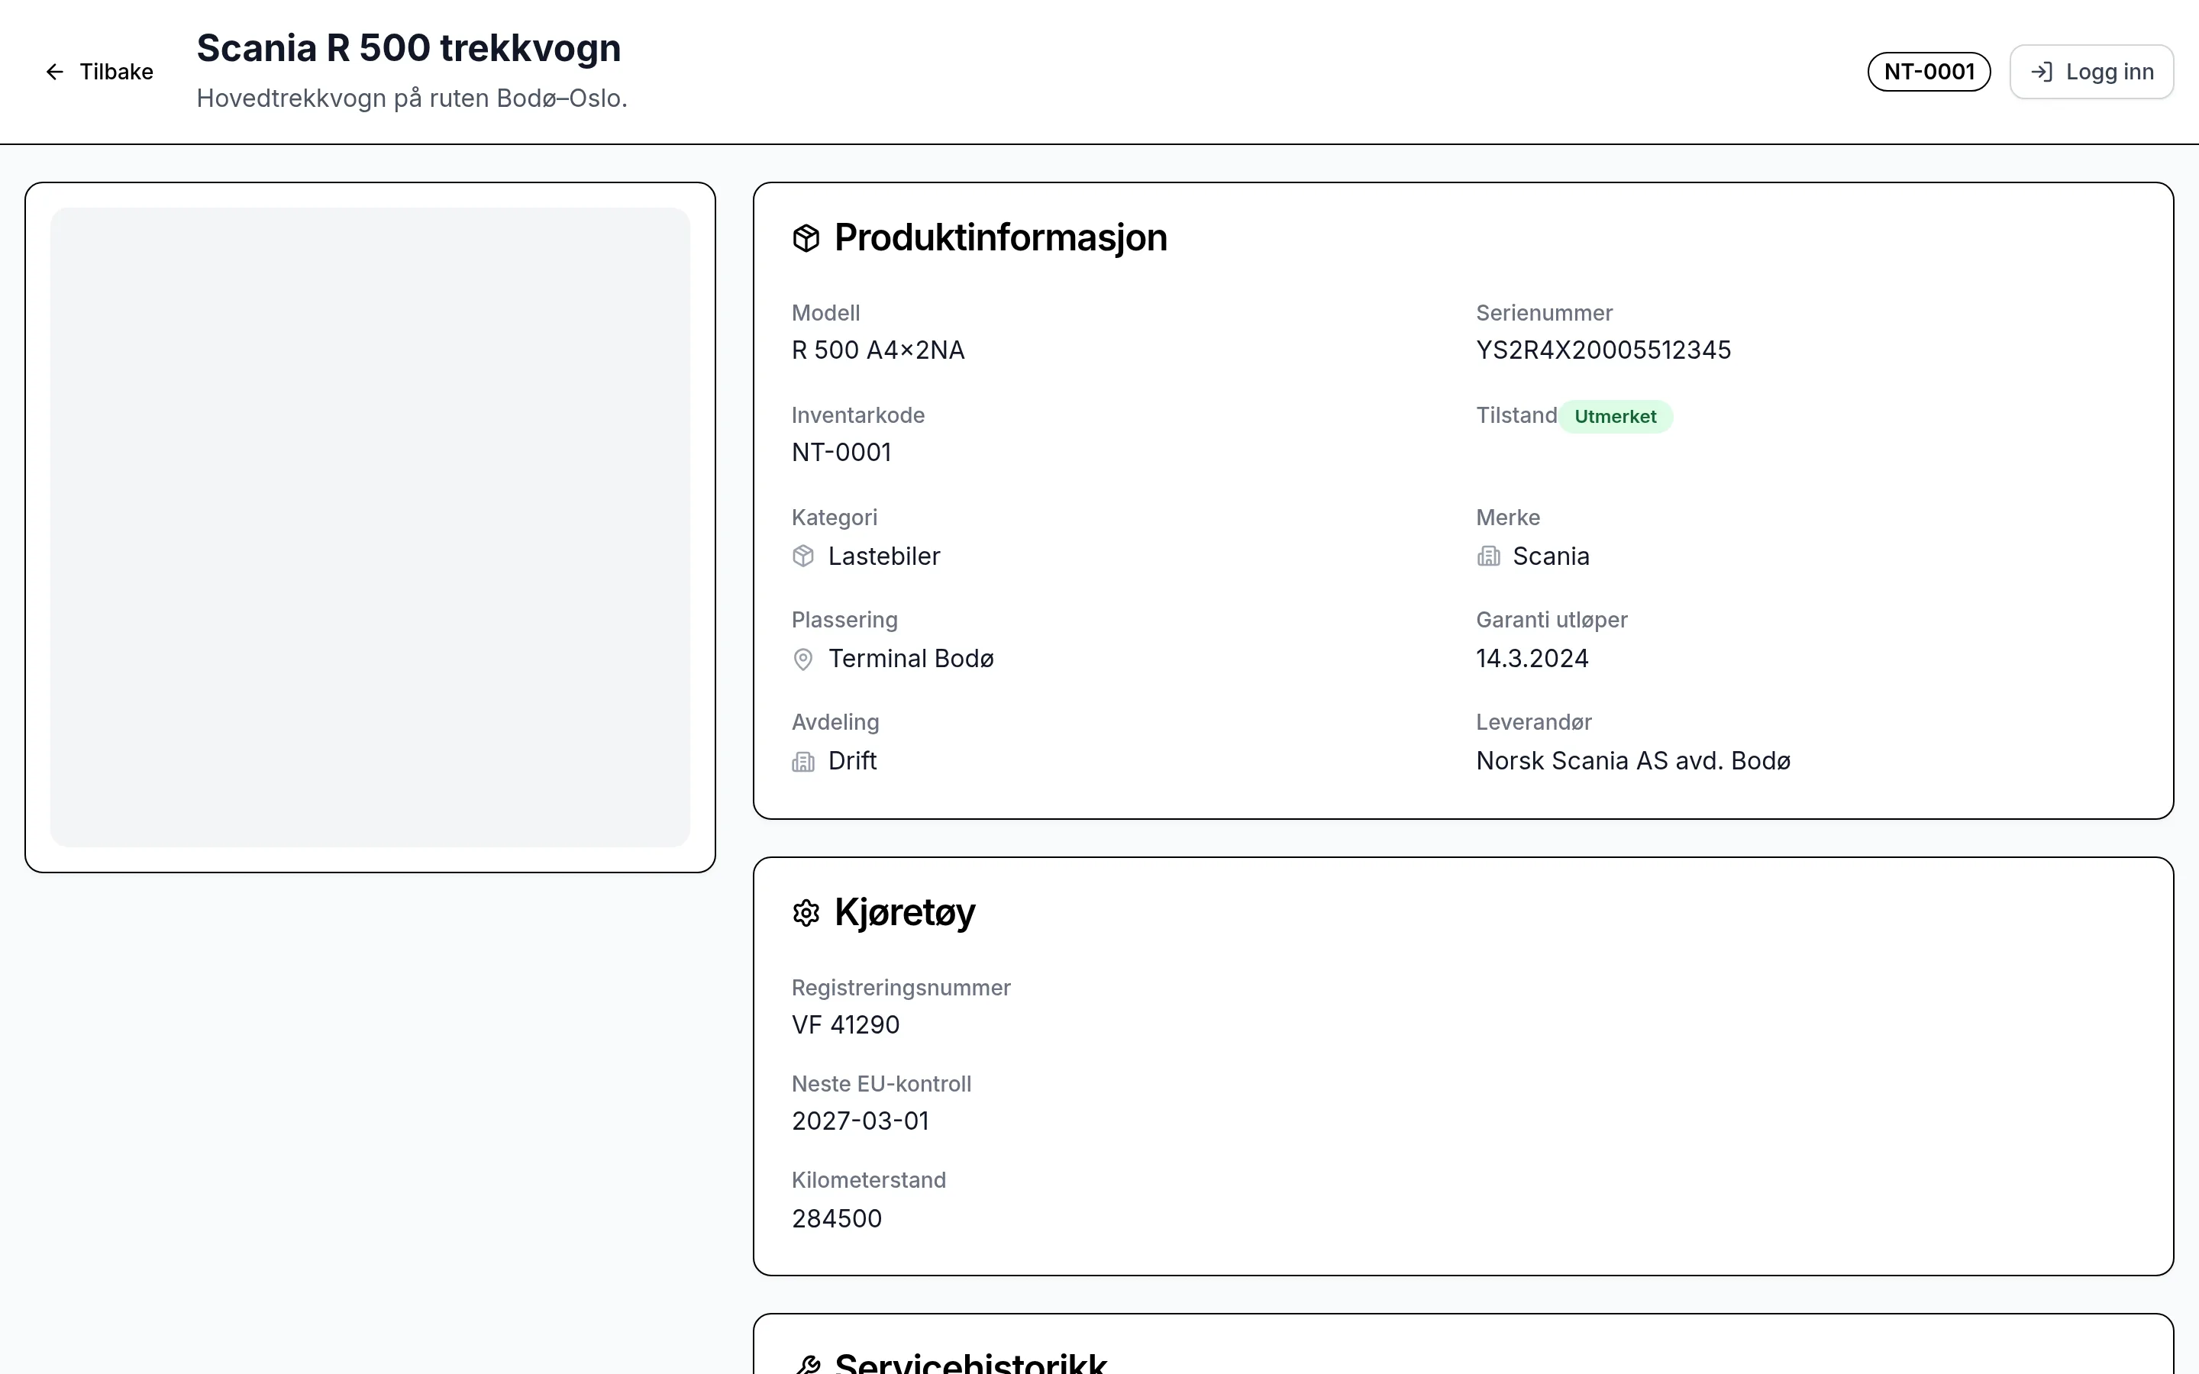Click the building icon beside Scania brand

click(x=1487, y=556)
